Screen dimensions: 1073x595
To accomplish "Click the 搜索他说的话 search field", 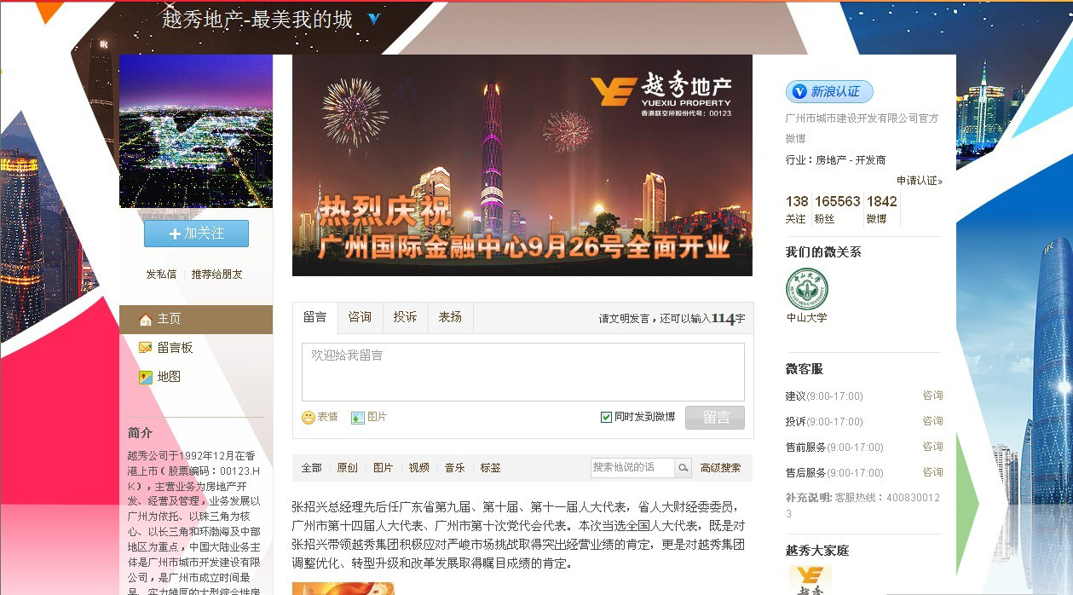I will tap(633, 467).
